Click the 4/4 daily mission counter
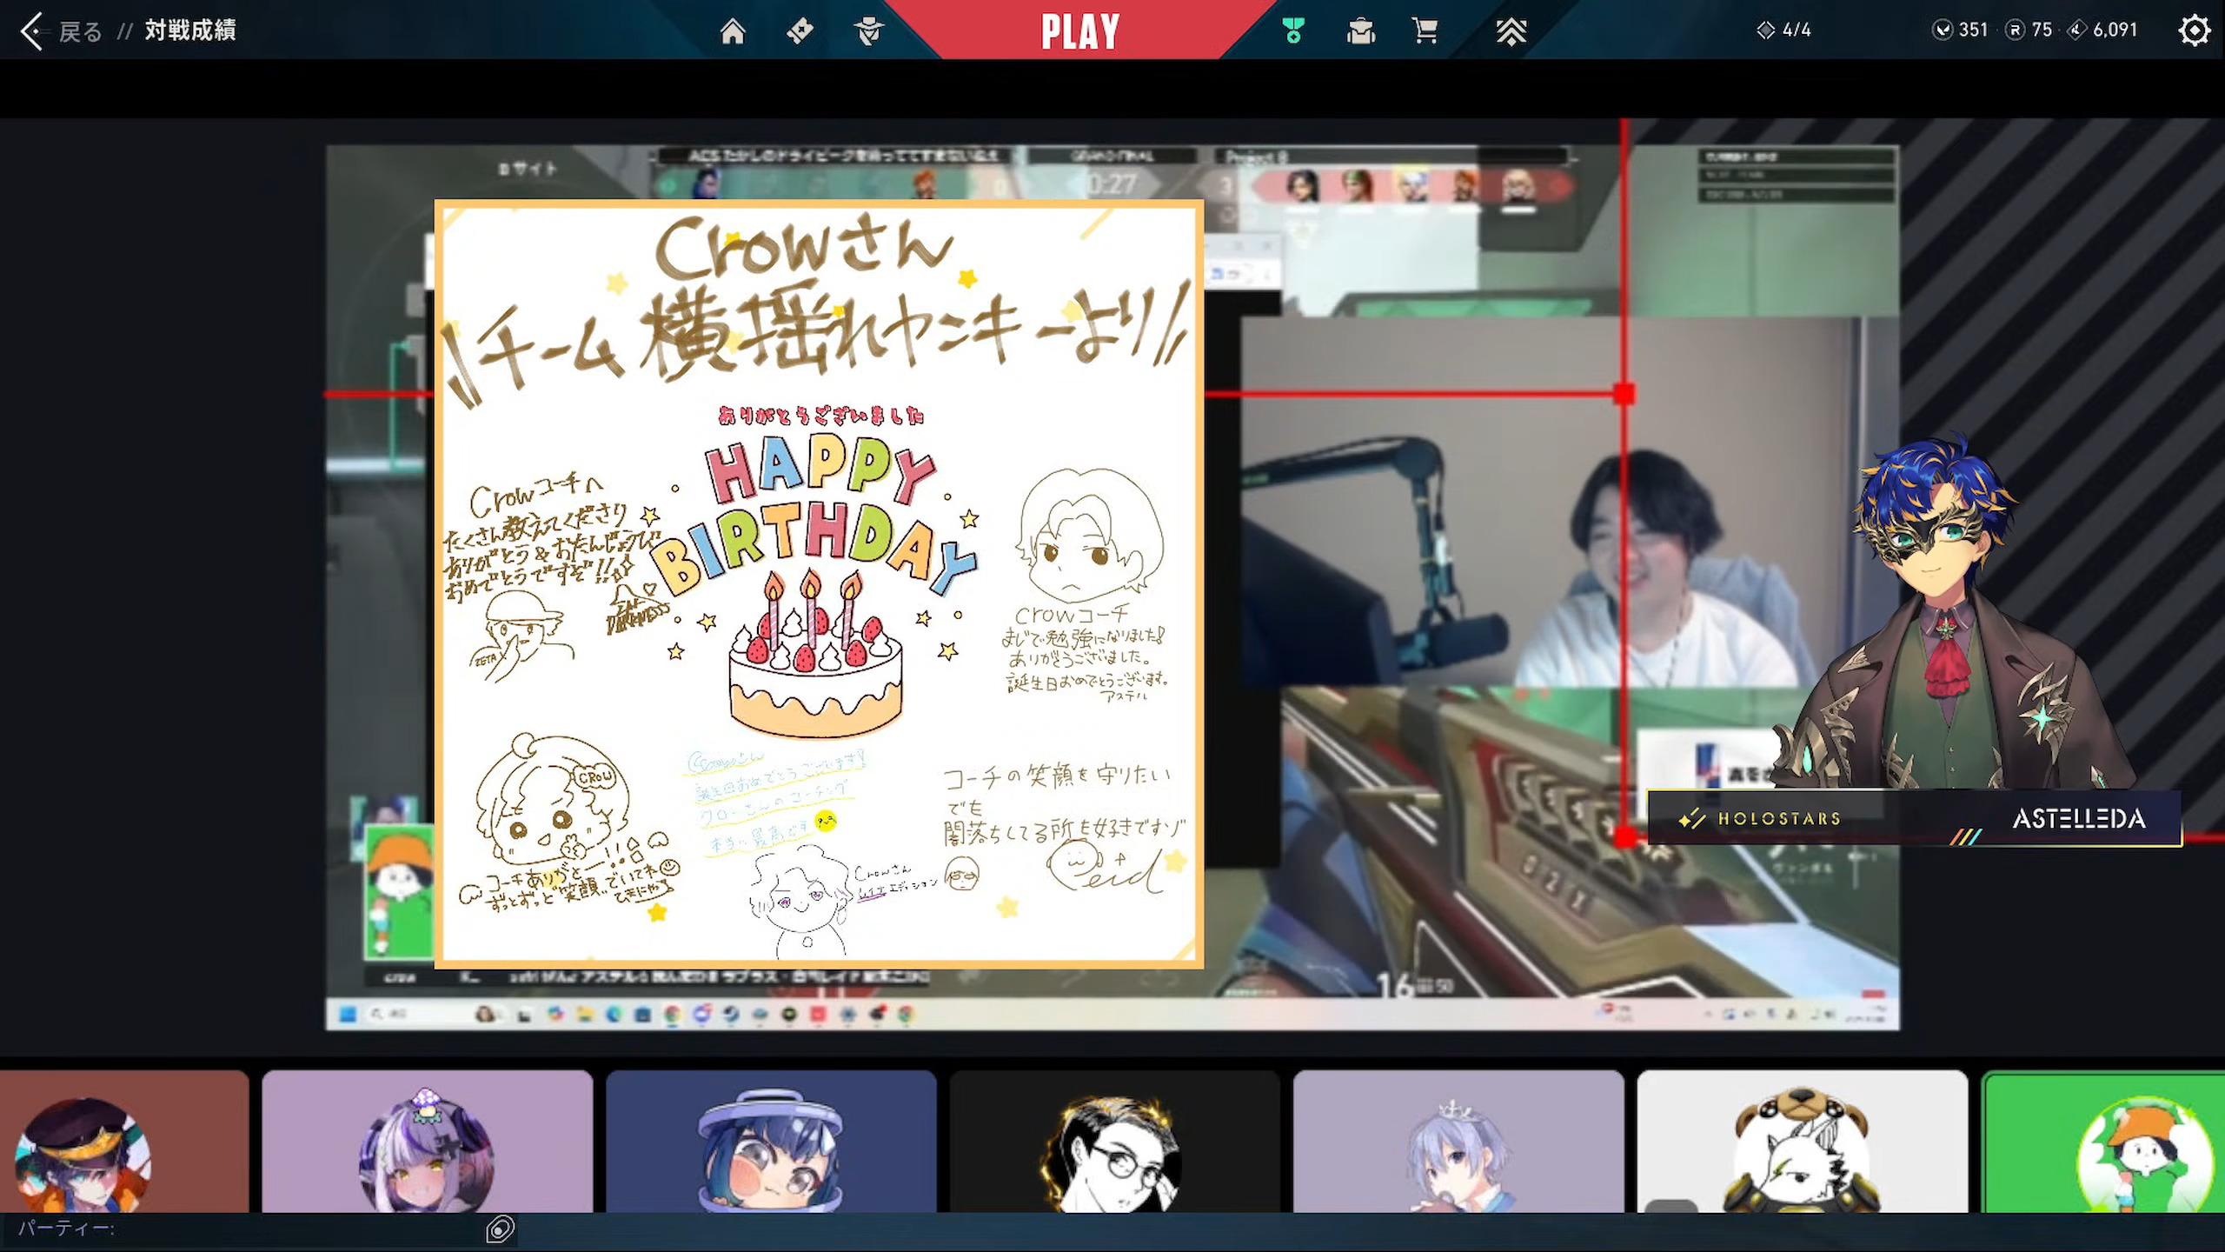 tap(1784, 30)
